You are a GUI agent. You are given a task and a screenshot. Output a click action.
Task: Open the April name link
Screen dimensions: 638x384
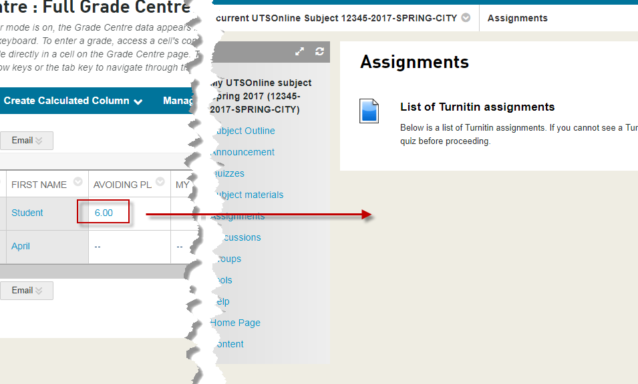(21, 246)
